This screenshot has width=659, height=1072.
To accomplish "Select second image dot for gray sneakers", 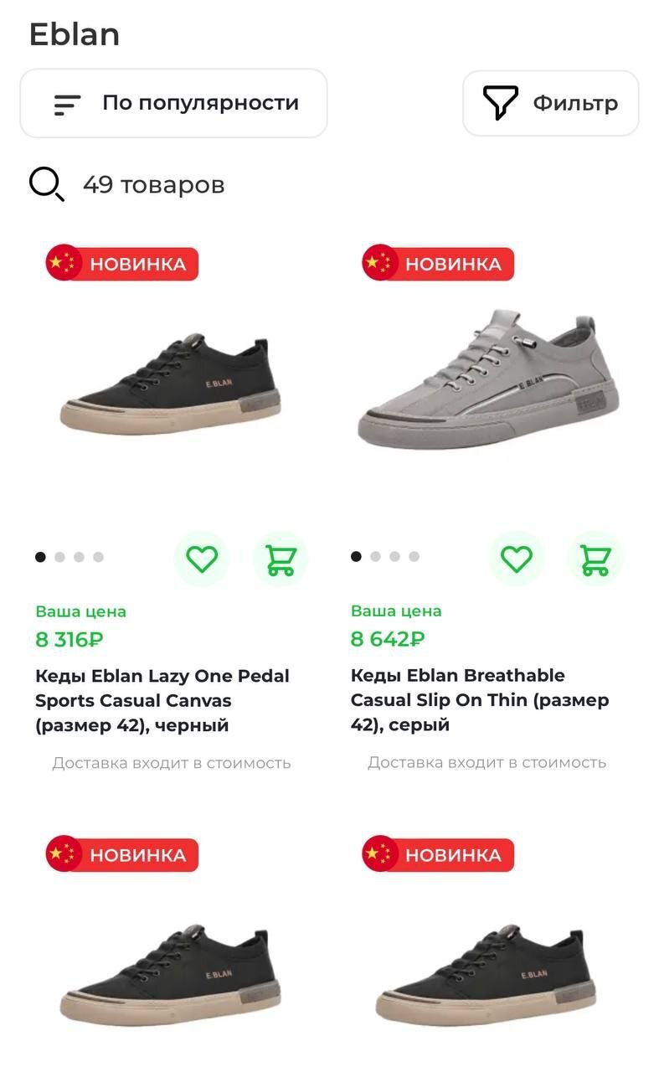I will tap(375, 556).
